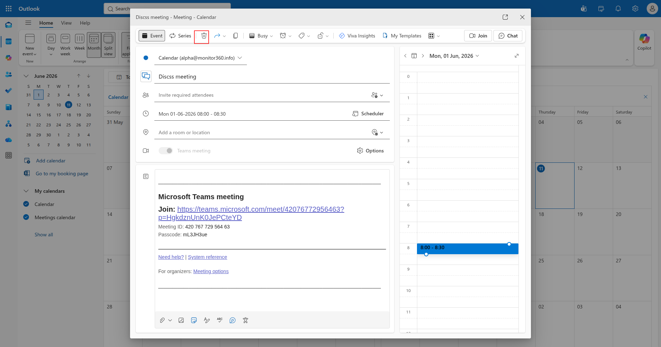Insert a picture into the meeting body
This screenshot has width=661, height=347.
click(x=181, y=320)
